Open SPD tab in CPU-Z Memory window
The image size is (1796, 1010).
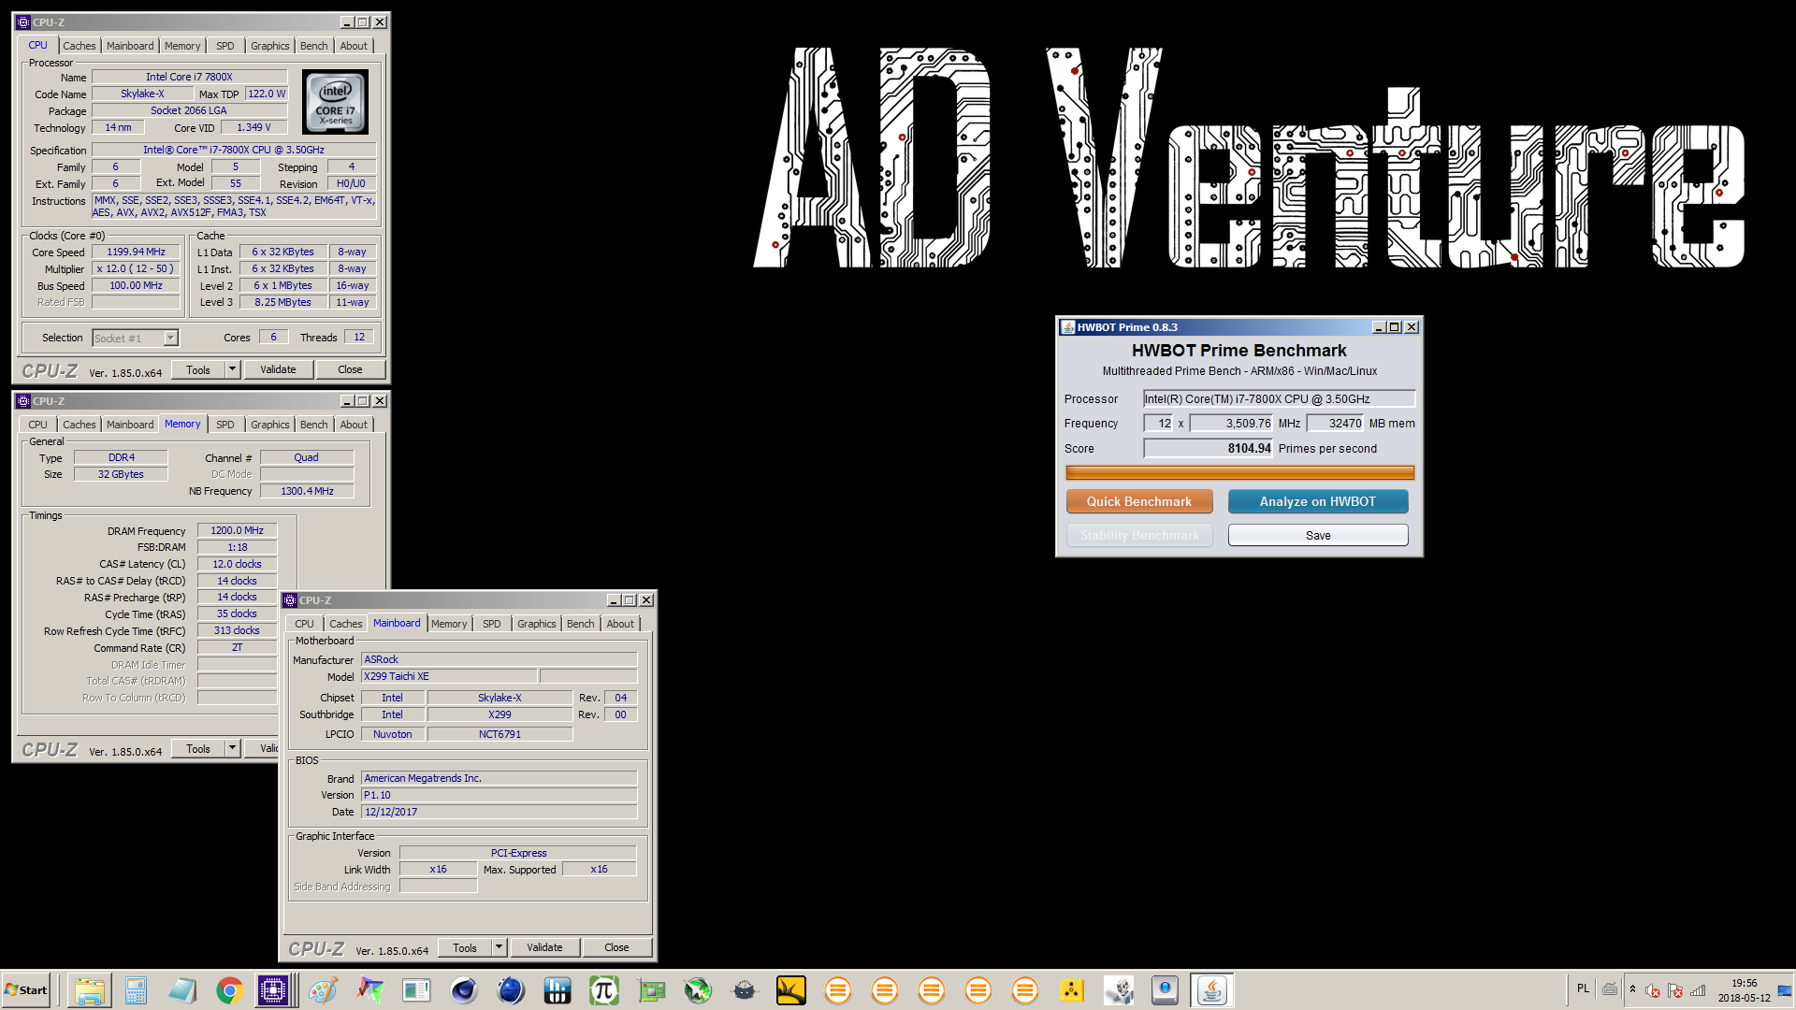(x=225, y=425)
